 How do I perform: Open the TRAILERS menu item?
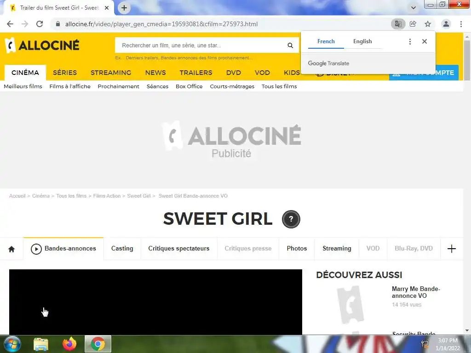[196, 73]
